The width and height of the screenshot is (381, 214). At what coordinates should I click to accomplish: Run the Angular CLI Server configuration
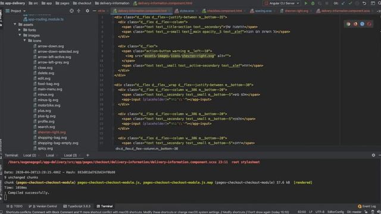coord(306,4)
